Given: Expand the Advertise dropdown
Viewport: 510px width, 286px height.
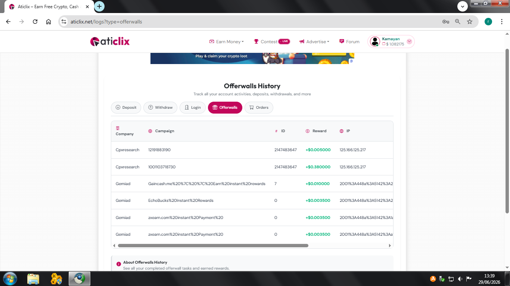Looking at the screenshot, I should tap(314, 42).
